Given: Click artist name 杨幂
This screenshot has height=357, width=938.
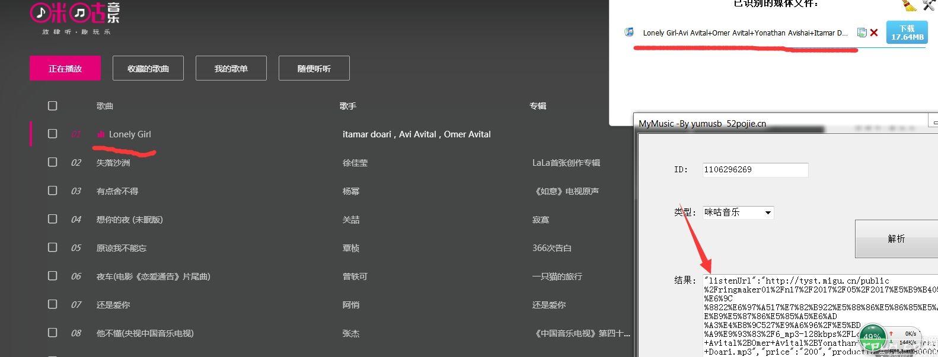Looking at the screenshot, I should coord(351,191).
